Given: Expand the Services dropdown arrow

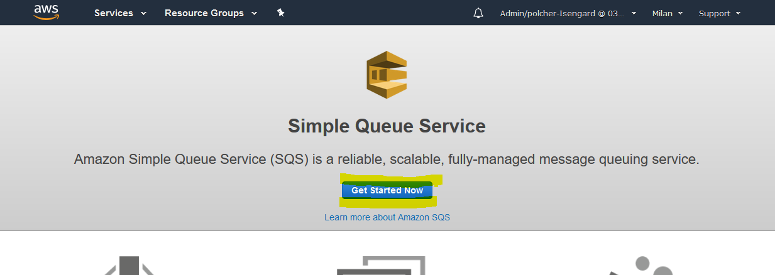Looking at the screenshot, I should tap(144, 13).
